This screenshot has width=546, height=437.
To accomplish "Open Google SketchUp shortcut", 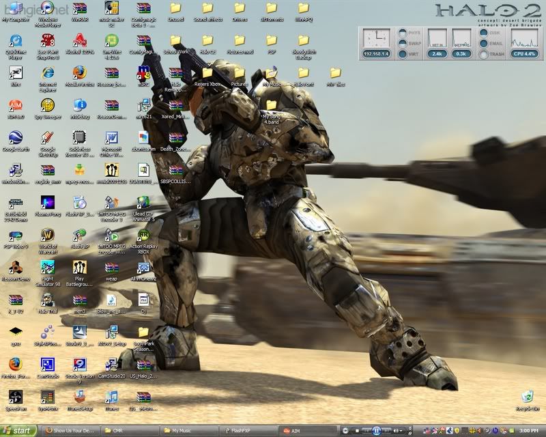I will [48, 144].
